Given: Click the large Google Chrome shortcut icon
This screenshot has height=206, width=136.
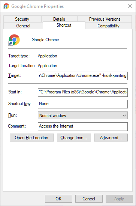Looking at the screenshot, I should pyautogui.click(x=14, y=40).
